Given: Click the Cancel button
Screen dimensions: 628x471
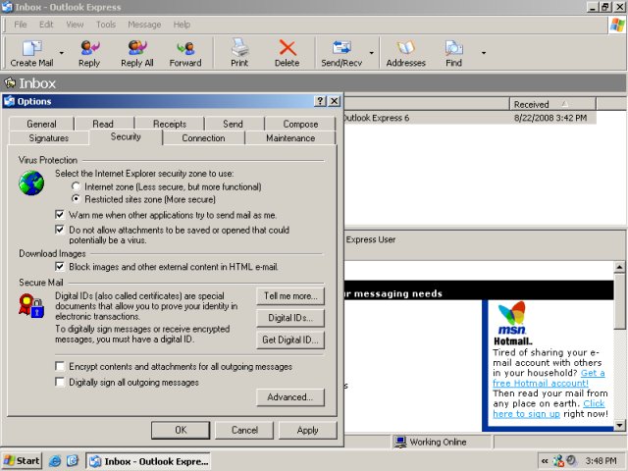Looking at the screenshot, I should pos(244,430).
